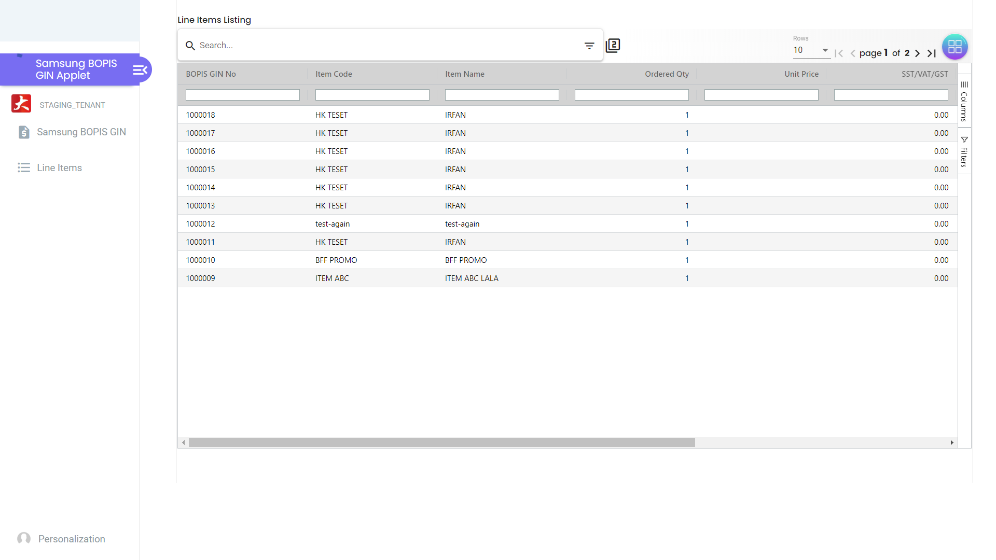Open Line Items menu item
The image size is (996, 560).
point(59,168)
